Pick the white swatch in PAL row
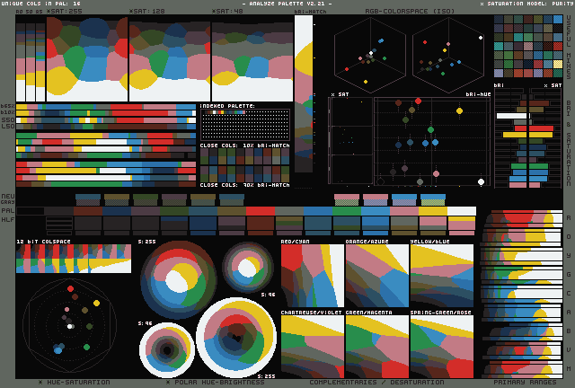 click(461, 211)
